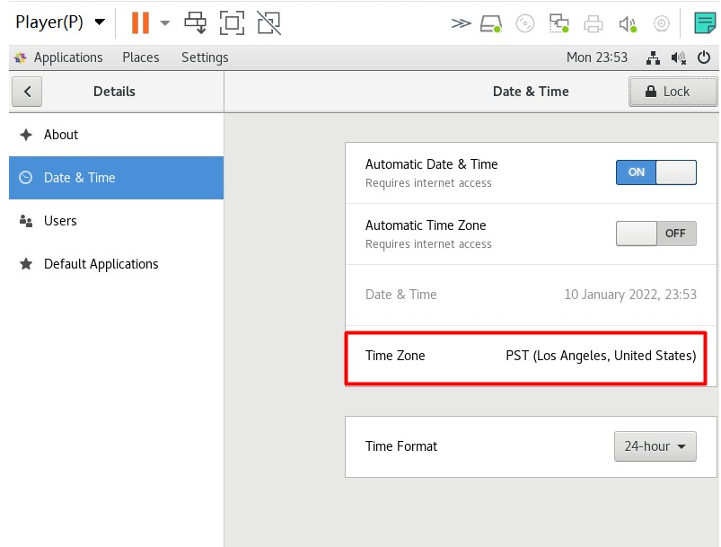Pause the virtual machine with the orange pause icon
Image resolution: width=721 pixels, height=547 pixels.
140,22
